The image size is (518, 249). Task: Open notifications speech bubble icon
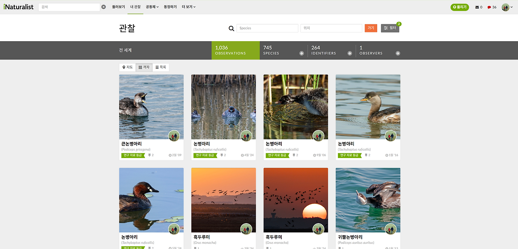492,7
